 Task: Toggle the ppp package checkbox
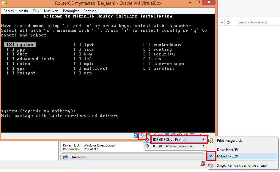tap(10, 49)
